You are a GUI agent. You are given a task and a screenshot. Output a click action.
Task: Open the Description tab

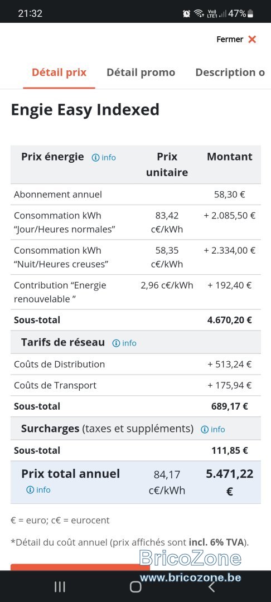(x=230, y=72)
